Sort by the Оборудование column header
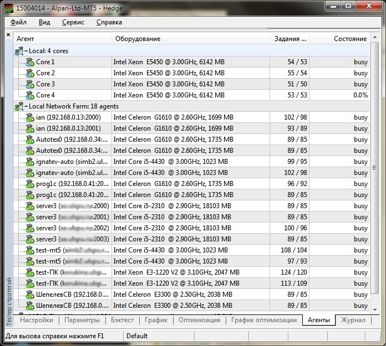This screenshot has width=386, height=346. click(191, 39)
